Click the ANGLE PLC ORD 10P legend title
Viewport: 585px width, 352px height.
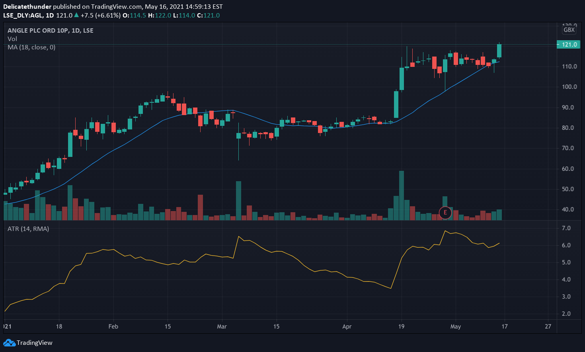click(38, 30)
